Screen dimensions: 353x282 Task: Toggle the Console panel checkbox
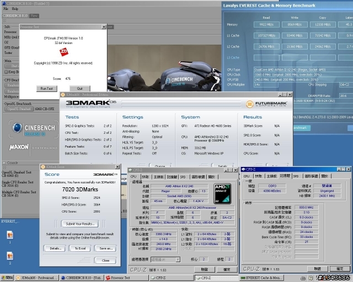pos(4,162)
